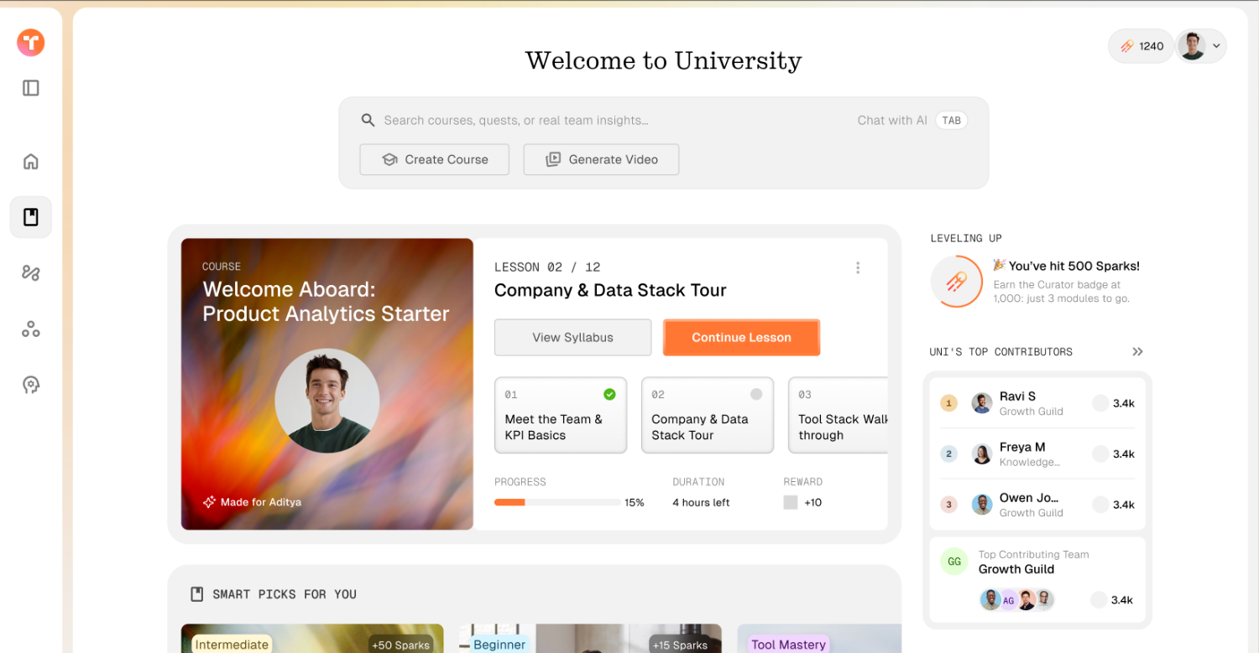Click the 3.4k score icon beside Ravi S
This screenshot has height=653, width=1259.
1100,403
